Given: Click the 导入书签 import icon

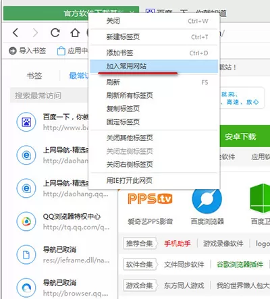Looking at the screenshot, I should [x=13, y=51].
